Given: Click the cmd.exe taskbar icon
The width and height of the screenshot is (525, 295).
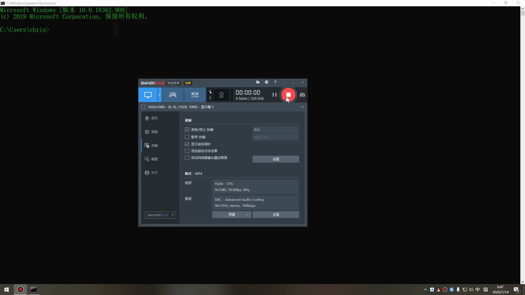Looking at the screenshot, I should (x=34, y=290).
